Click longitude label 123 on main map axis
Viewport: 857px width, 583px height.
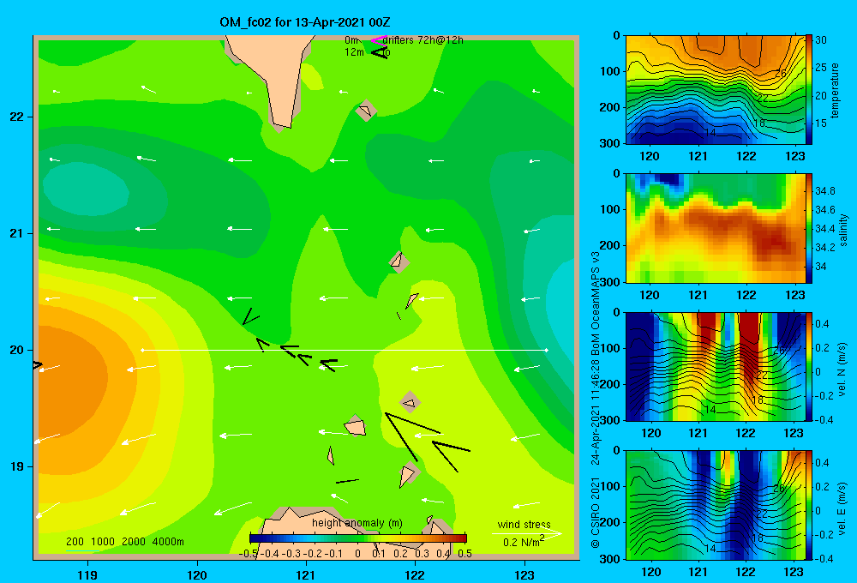pyautogui.click(x=524, y=574)
